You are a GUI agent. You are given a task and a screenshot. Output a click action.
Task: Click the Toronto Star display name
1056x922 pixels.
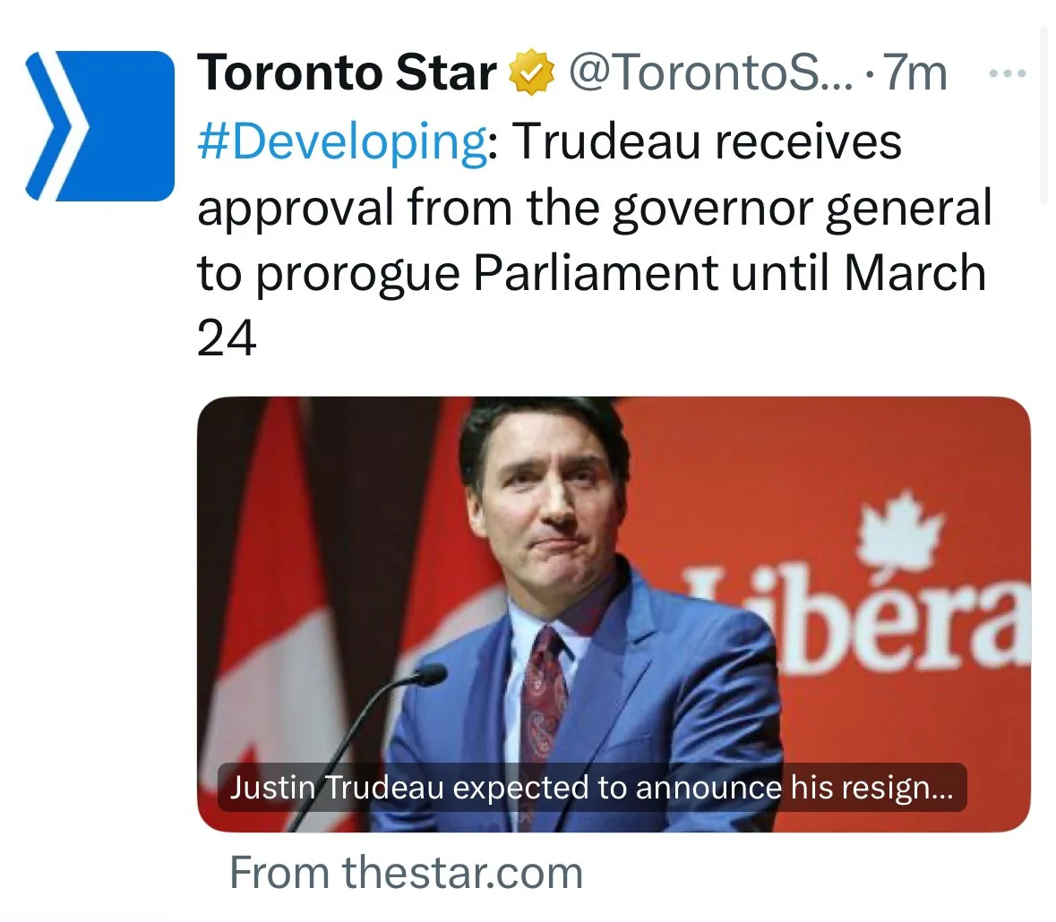click(x=347, y=73)
